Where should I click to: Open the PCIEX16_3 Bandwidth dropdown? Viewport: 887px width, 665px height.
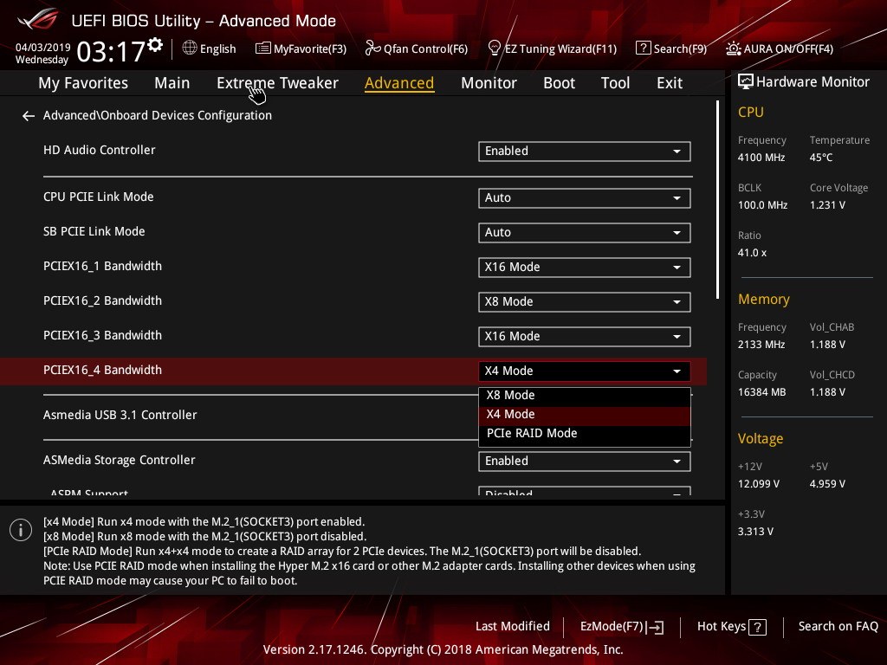(585, 337)
